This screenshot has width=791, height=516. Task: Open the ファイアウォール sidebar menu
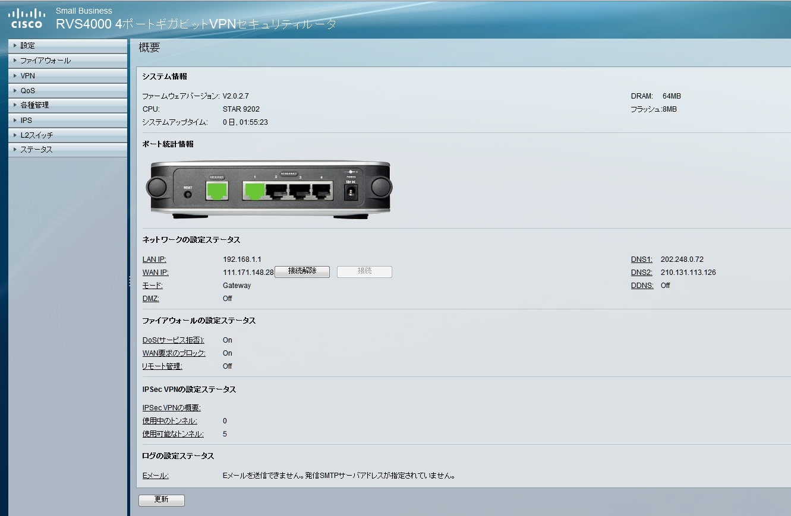pos(68,61)
